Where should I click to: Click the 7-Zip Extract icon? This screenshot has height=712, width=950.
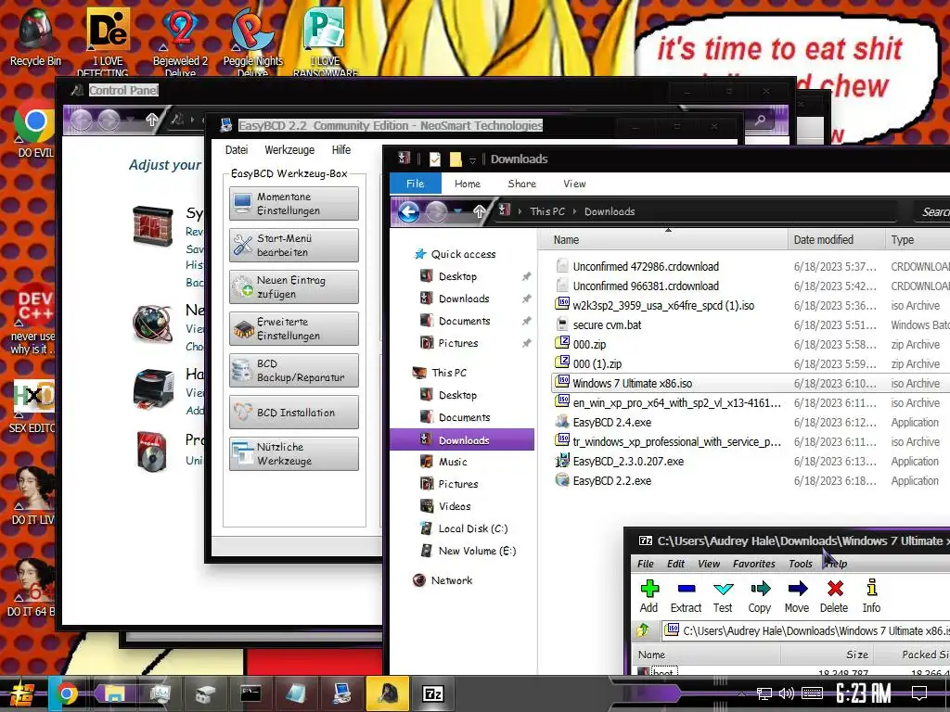pyautogui.click(x=686, y=596)
